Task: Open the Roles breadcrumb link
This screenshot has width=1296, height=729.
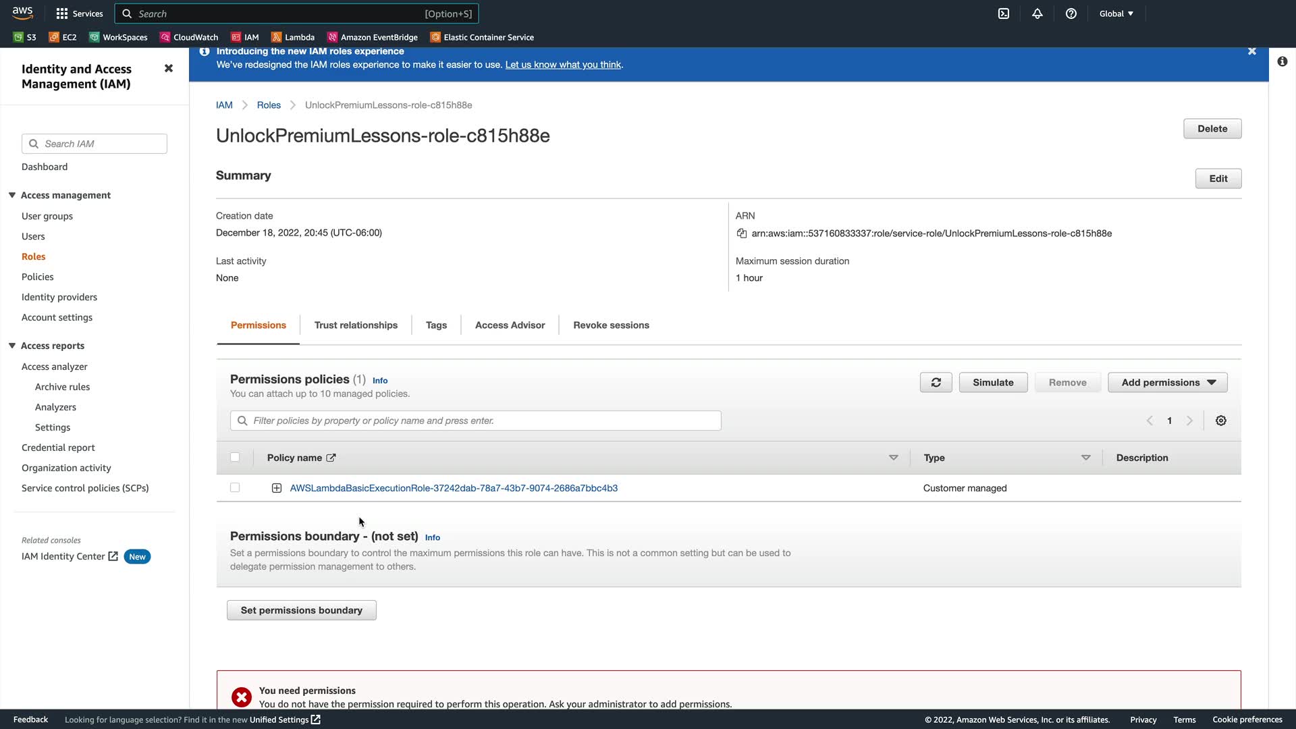Action: click(x=269, y=105)
